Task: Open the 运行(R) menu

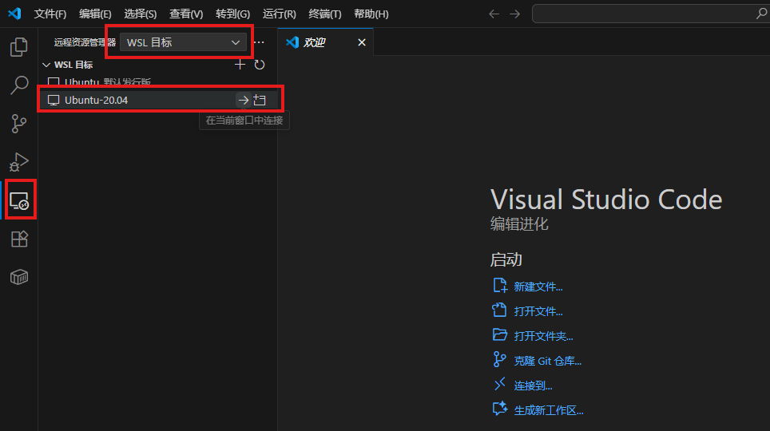Action: point(280,14)
